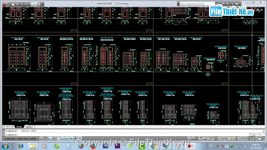This screenshot has height=150, width=267.
Task: Open the Help question mark icon
Action: (x=237, y=4)
